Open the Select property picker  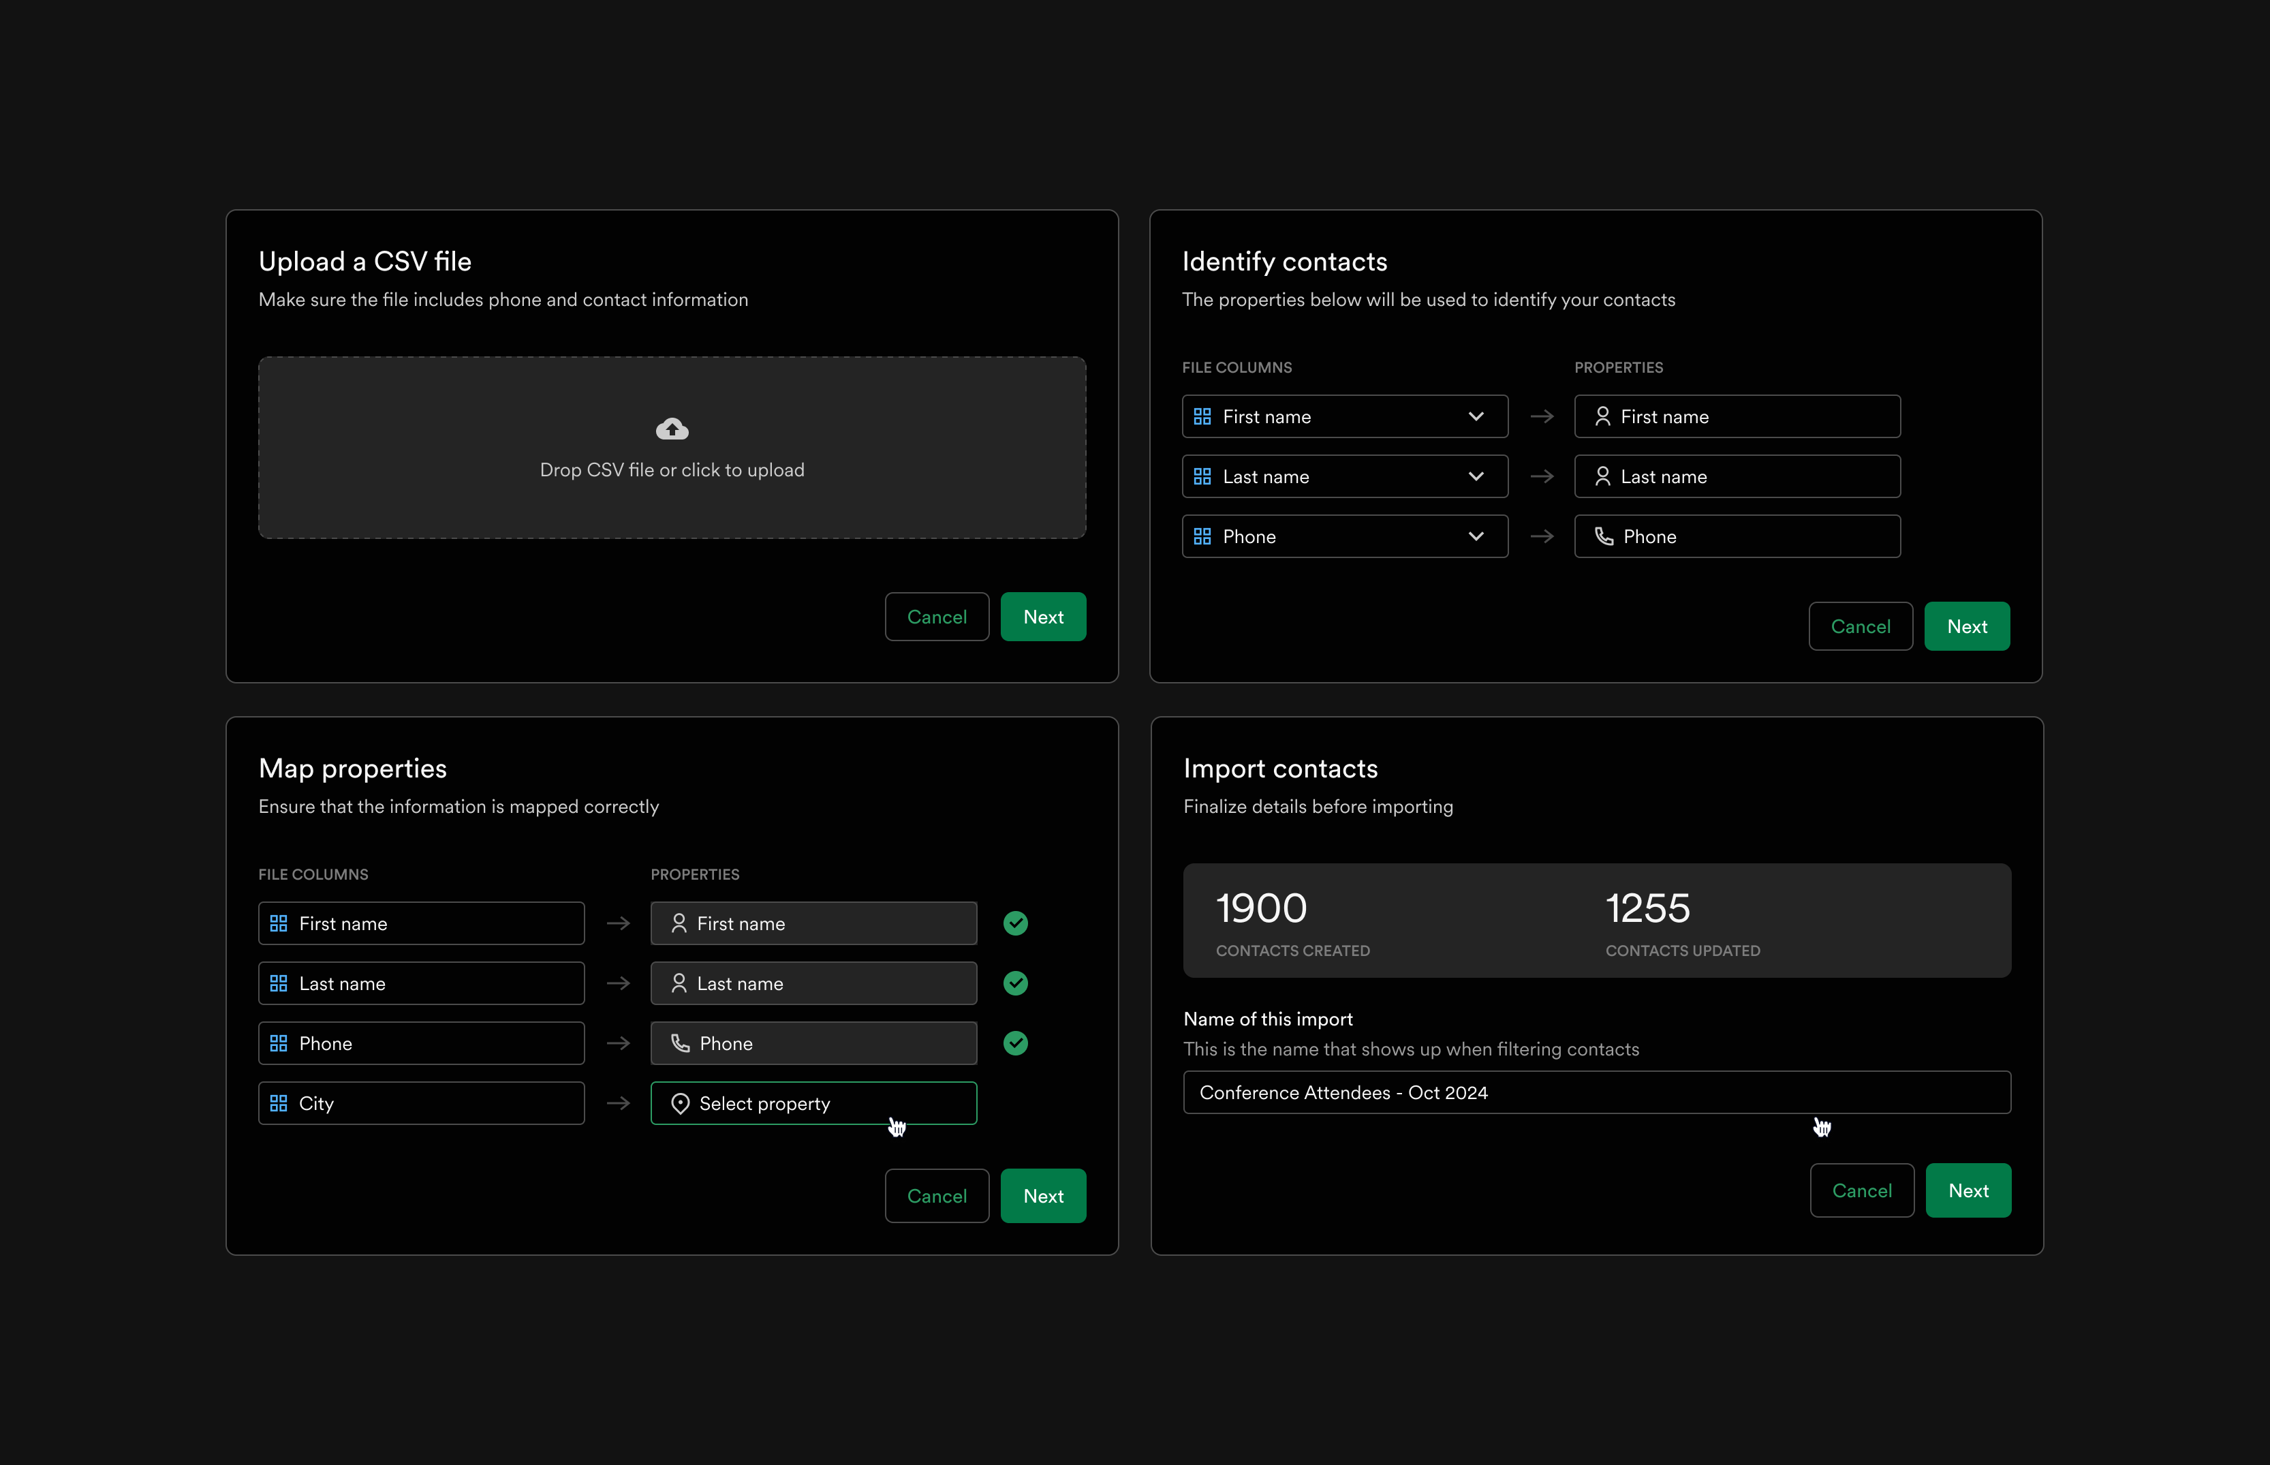click(813, 1102)
